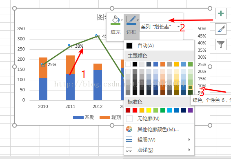Pick the green theme color in top row
Viewport: 231px width, 159px height.
(x=190, y=64)
